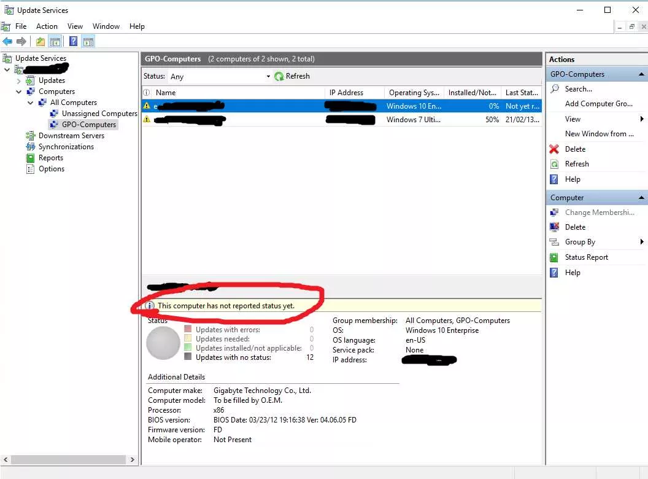Image resolution: width=648 pixels, height=479 pixels.
Task: Collapse the GPO-Computers actions section
Action: (x=641, y=74)
